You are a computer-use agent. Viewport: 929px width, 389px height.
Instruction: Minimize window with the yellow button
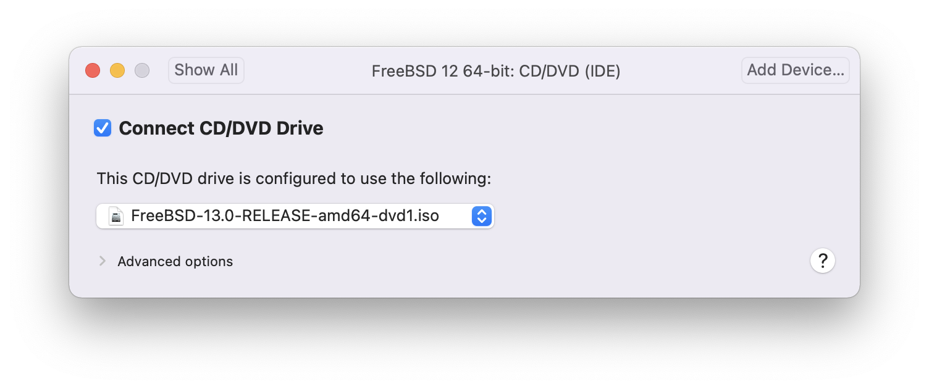click(x=117, y=70)
